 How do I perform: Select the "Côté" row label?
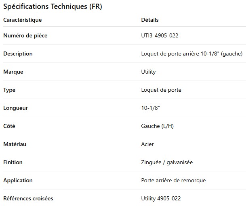[x=9, y=126]
